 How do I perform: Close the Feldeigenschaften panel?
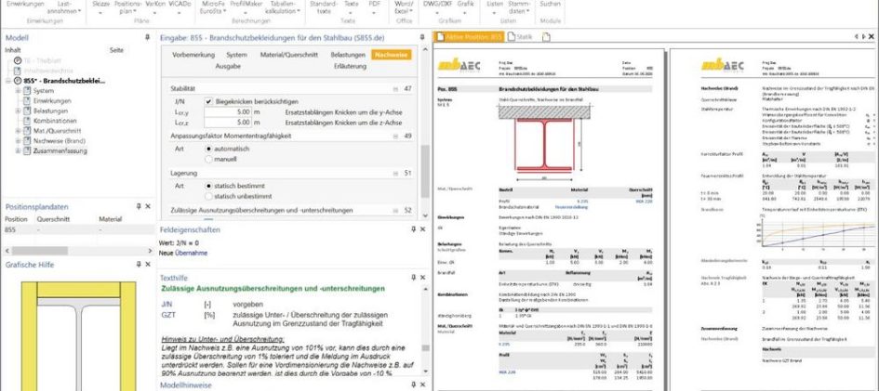click(x=422, y=229)
